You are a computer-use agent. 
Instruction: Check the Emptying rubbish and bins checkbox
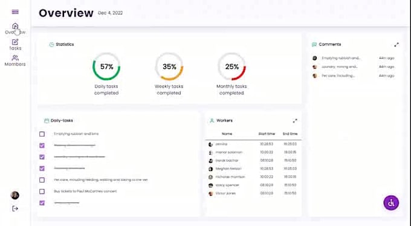(42, 134)
